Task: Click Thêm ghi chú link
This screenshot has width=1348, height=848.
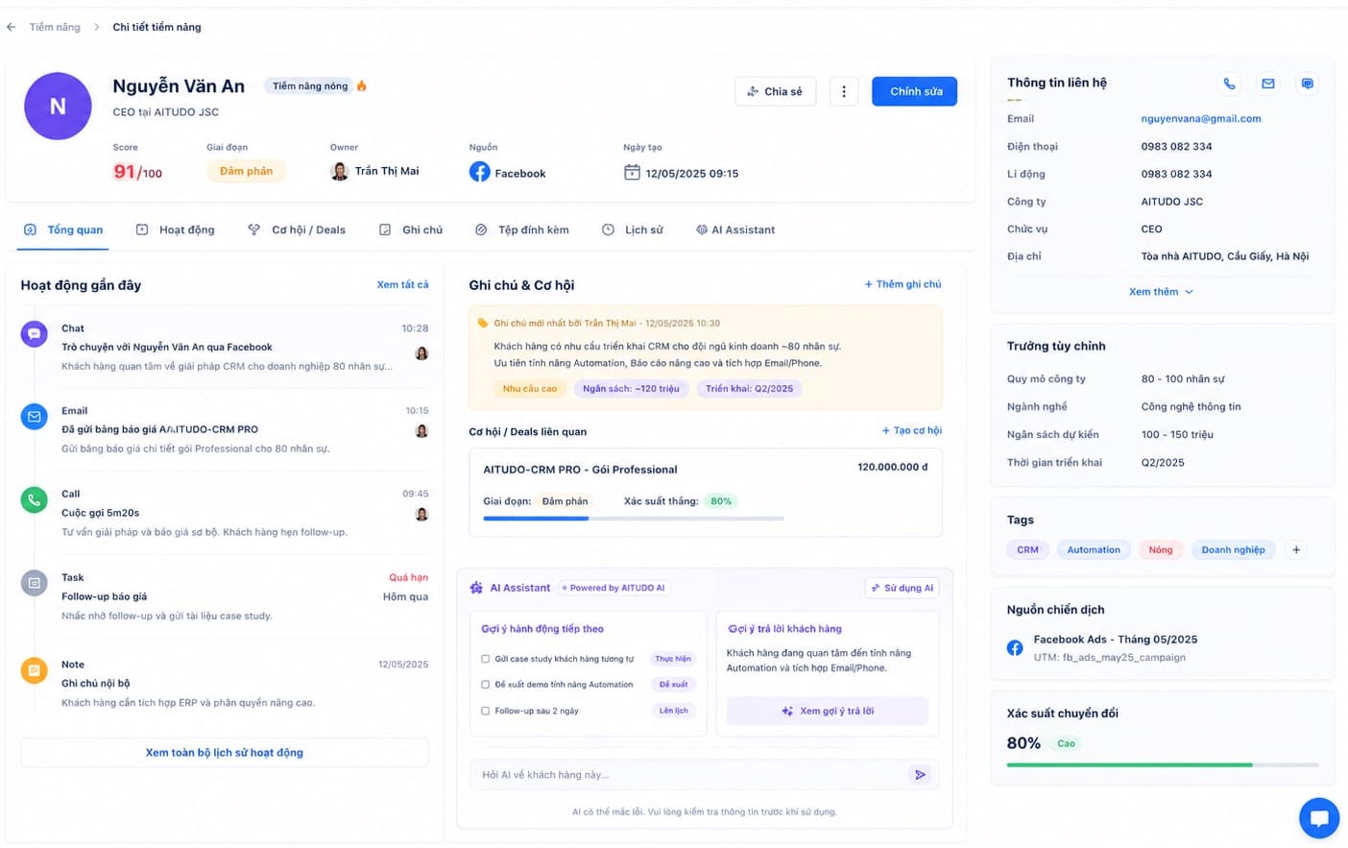Action: point(903,284)
